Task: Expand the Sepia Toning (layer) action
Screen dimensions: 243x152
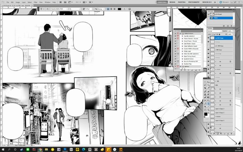Action: click(182, 56)
